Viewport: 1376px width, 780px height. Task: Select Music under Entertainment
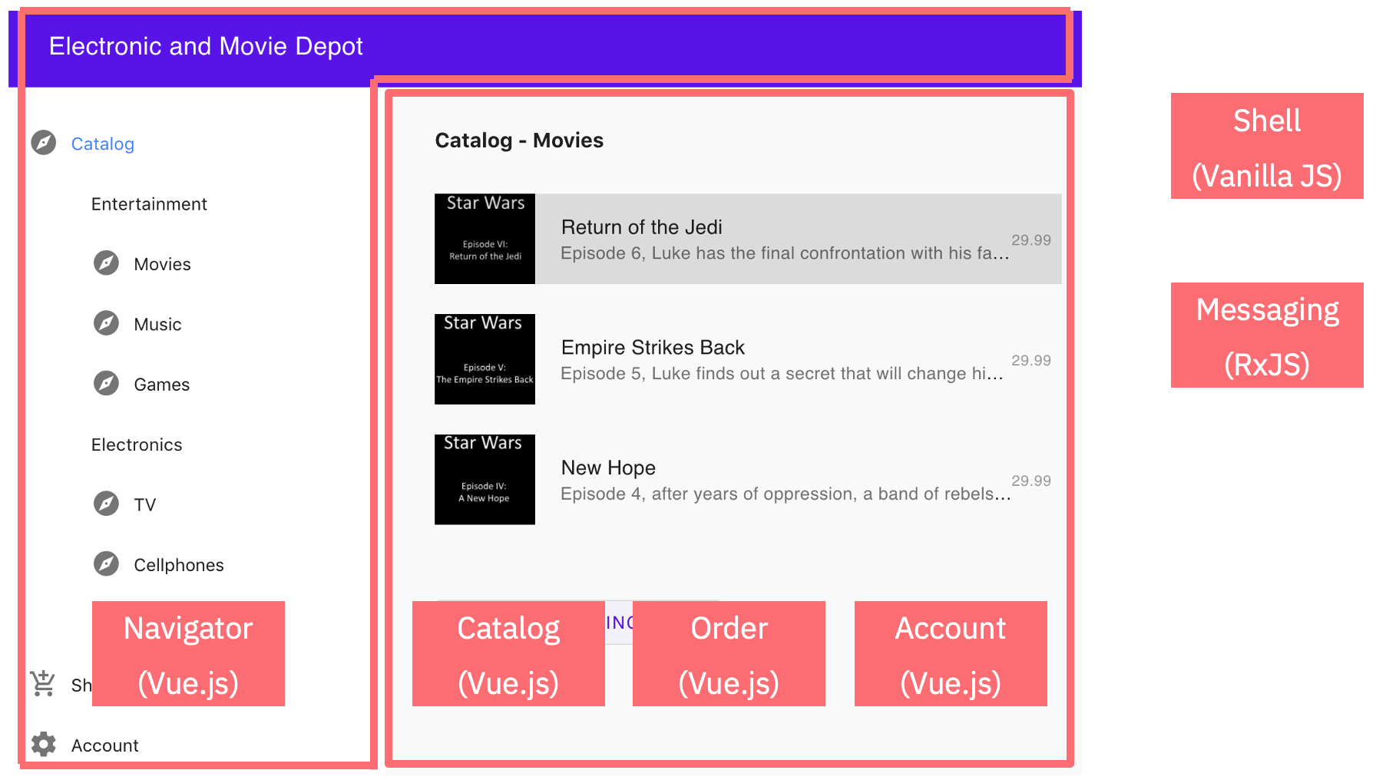[x=157, y=324]
